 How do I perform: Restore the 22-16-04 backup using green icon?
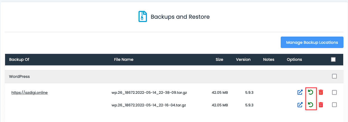point(311,105)
